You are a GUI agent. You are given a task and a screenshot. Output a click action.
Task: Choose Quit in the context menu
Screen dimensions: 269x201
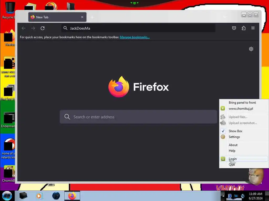coord(232,165)
